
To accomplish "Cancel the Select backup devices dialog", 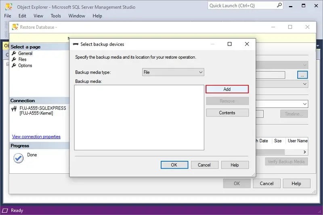I will pos(204,165).
